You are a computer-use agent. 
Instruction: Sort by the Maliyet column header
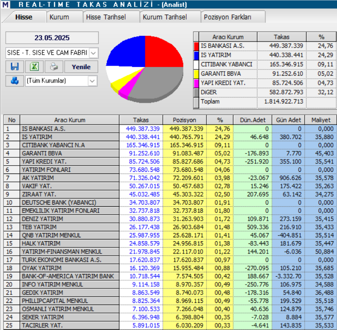point(321,120)
